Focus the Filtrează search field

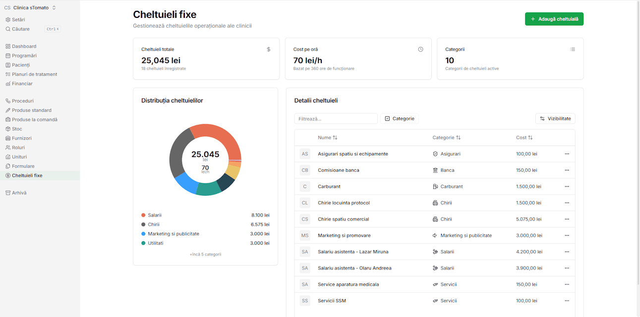point(336,119)
